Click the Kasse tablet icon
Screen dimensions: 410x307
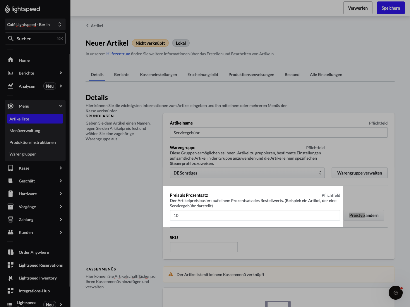pyautogui.click(x=11, y=168)
